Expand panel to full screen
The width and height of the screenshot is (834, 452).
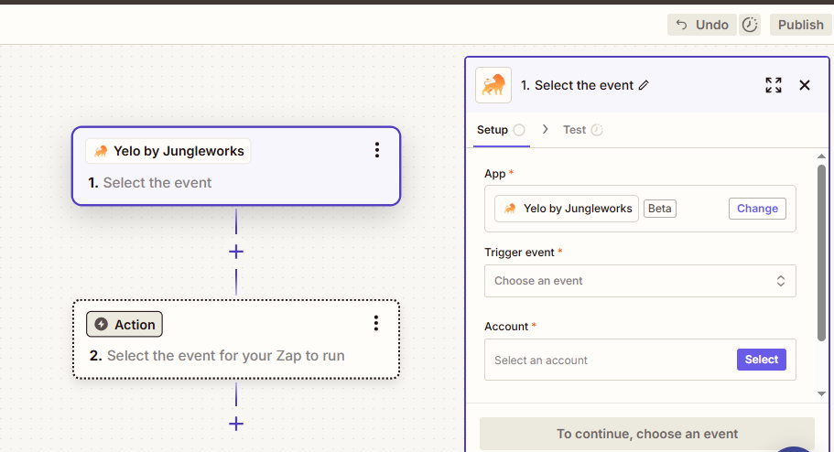tap(774, 85)
